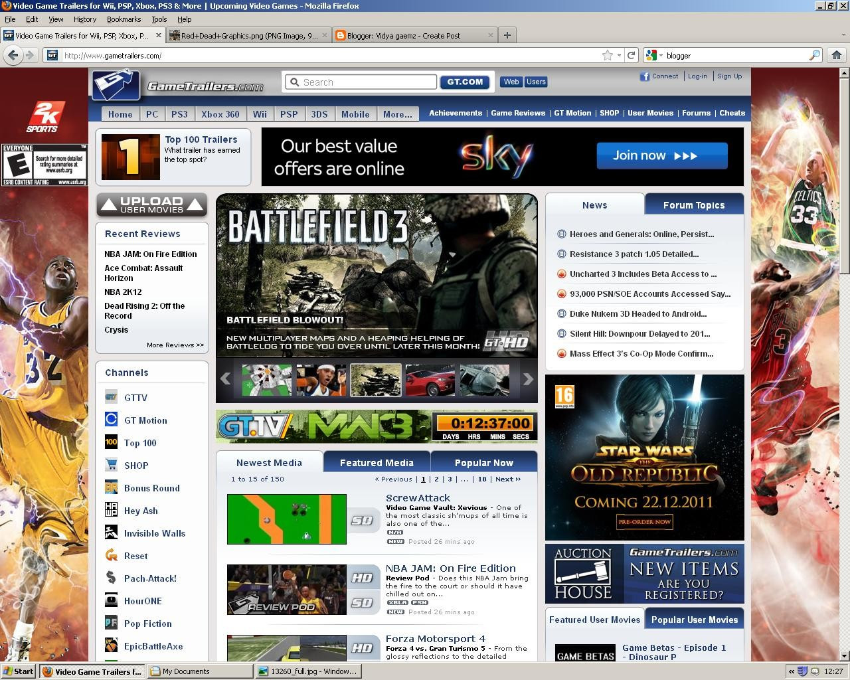Open the Log-in link
This screenshot has height=680, width=850.
697,76
